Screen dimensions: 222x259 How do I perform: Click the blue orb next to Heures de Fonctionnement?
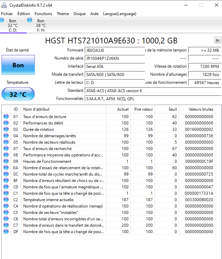pyautogui.click(x=6, y=161)
